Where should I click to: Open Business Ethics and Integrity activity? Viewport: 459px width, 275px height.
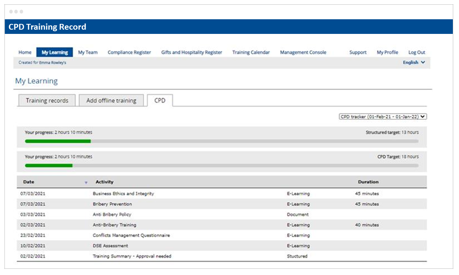pos(123,194)
